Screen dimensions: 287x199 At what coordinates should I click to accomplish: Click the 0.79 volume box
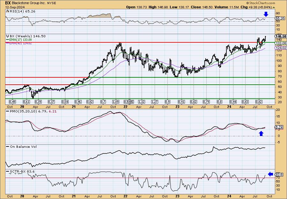(206, 102)
